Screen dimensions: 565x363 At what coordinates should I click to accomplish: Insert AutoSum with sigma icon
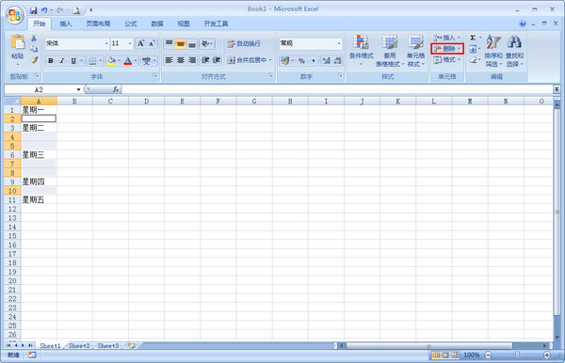473,38
